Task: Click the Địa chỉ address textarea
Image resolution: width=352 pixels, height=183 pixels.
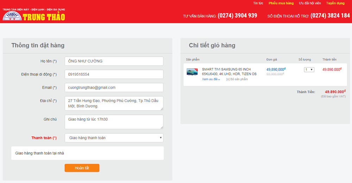Action: [114, 103]
